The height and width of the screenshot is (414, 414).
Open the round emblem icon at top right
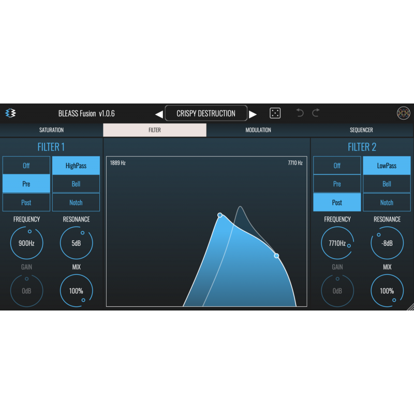403,113
